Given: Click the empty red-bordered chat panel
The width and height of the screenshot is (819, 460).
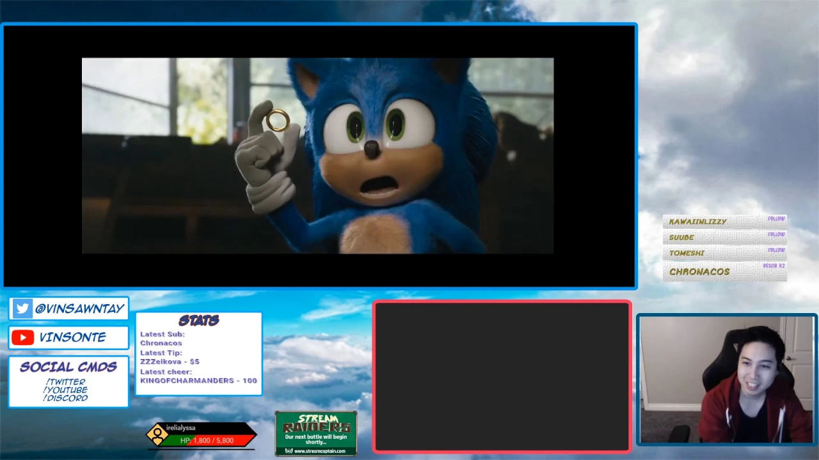Looking at the screenshot, I should pos(502,377).
